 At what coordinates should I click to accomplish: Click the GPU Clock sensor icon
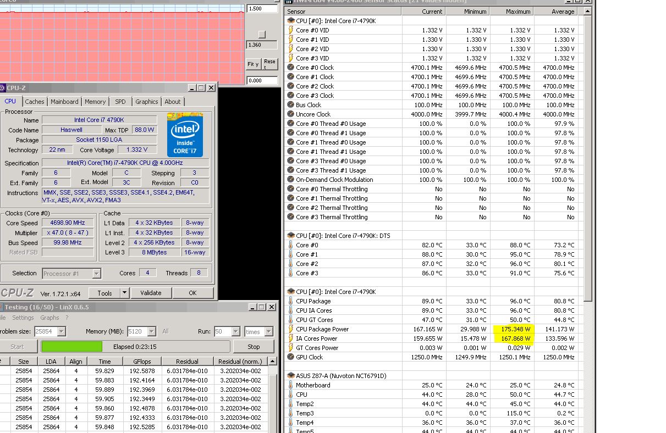coord(291,357)
